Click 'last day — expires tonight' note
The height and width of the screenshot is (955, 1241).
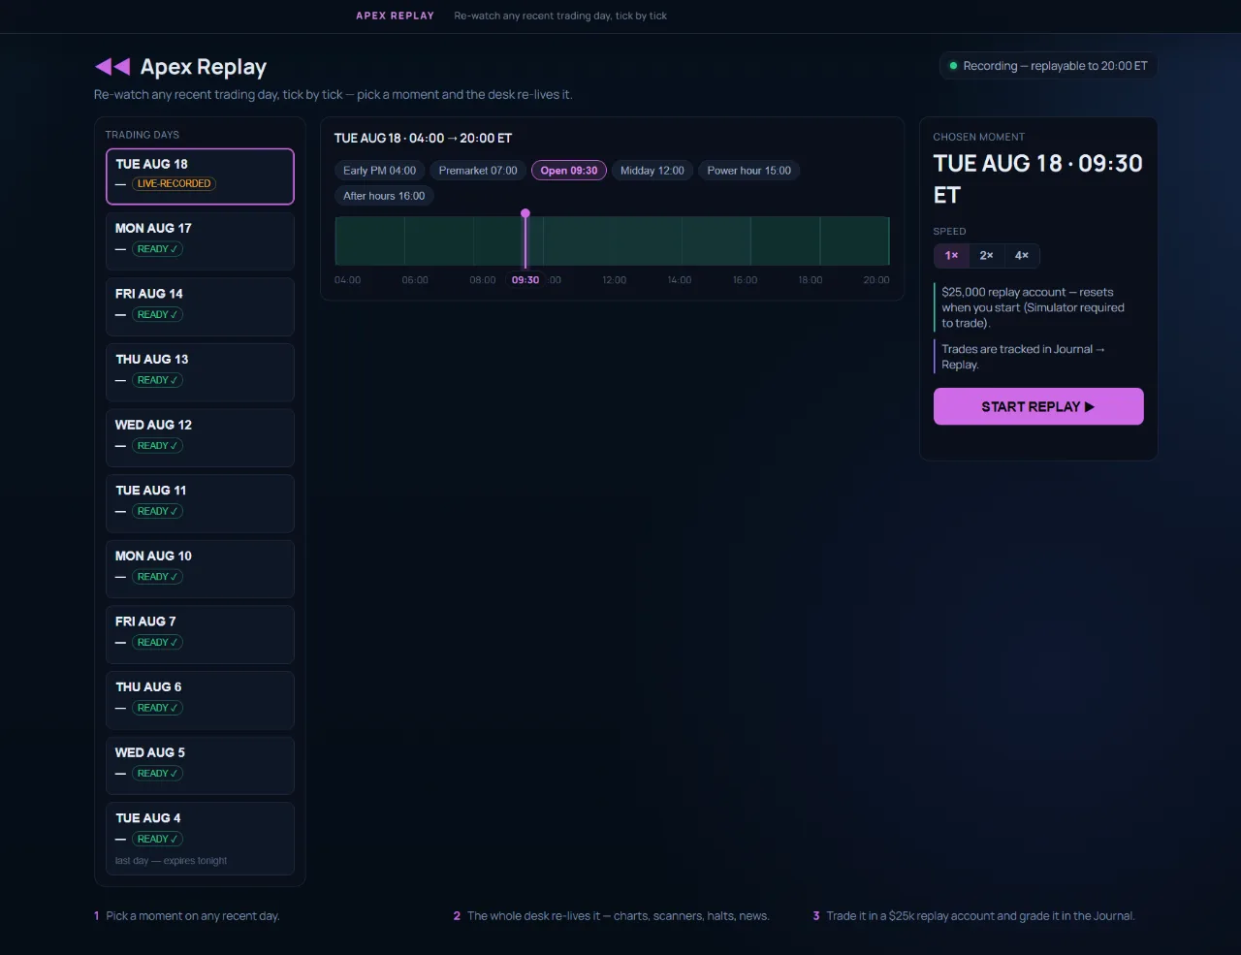click(x=171, y=861)
